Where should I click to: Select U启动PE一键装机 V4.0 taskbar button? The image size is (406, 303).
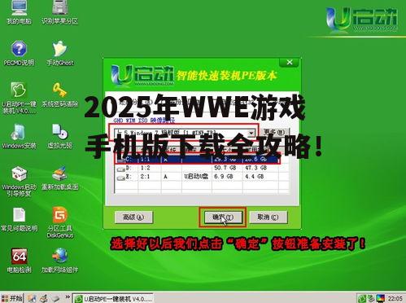(113, 299)
